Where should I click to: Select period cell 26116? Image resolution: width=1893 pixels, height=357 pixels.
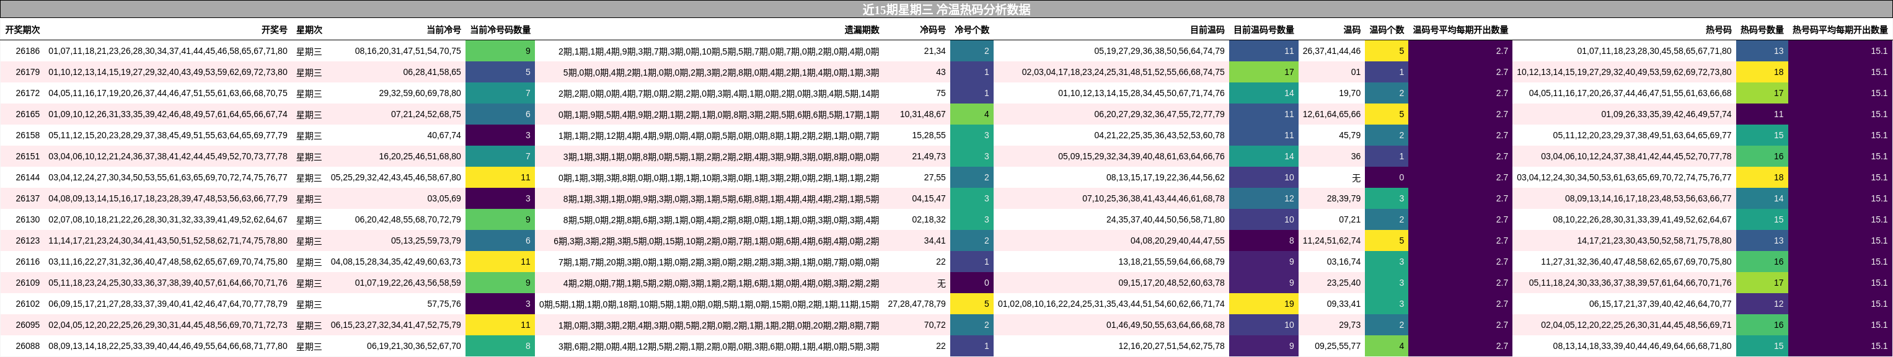coord(27,262)
